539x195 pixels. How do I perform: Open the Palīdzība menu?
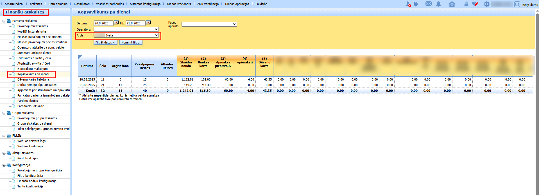click(x=261, y=4)
